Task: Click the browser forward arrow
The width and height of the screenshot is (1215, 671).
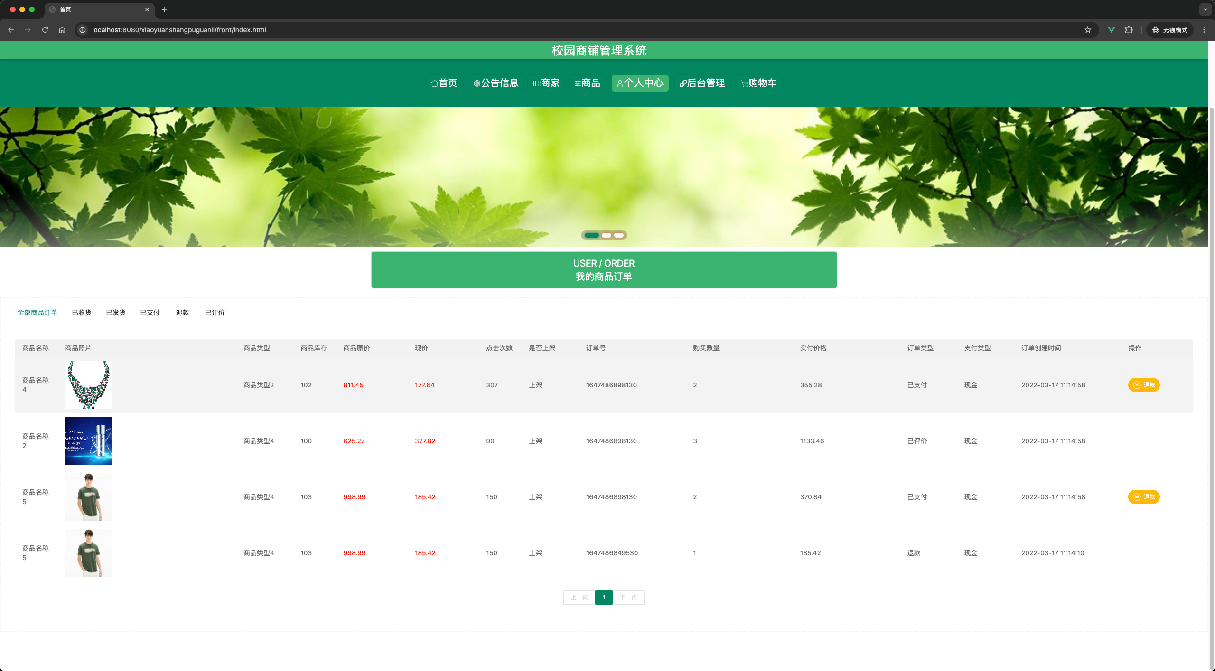Action: pos(28,30)
